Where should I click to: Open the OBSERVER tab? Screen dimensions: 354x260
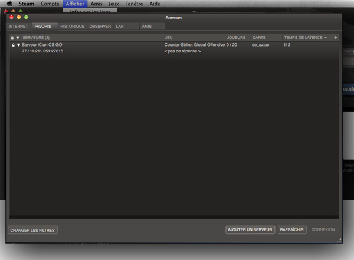click(x=100, y=26)
